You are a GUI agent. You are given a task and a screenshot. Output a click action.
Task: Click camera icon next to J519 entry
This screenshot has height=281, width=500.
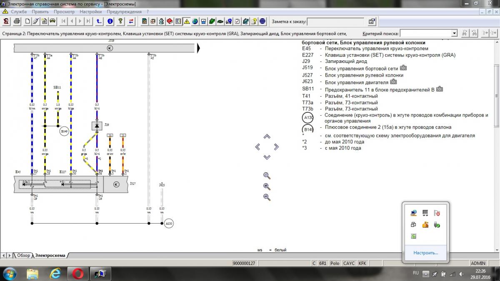(x=403, y=68)
